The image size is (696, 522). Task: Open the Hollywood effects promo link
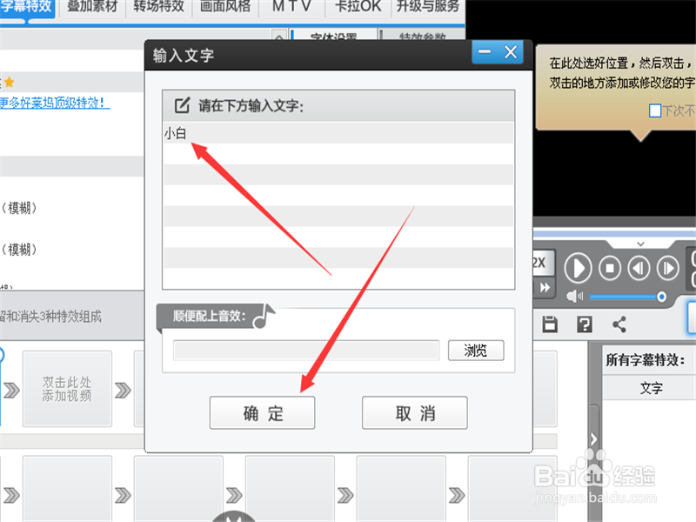(54, 103)
